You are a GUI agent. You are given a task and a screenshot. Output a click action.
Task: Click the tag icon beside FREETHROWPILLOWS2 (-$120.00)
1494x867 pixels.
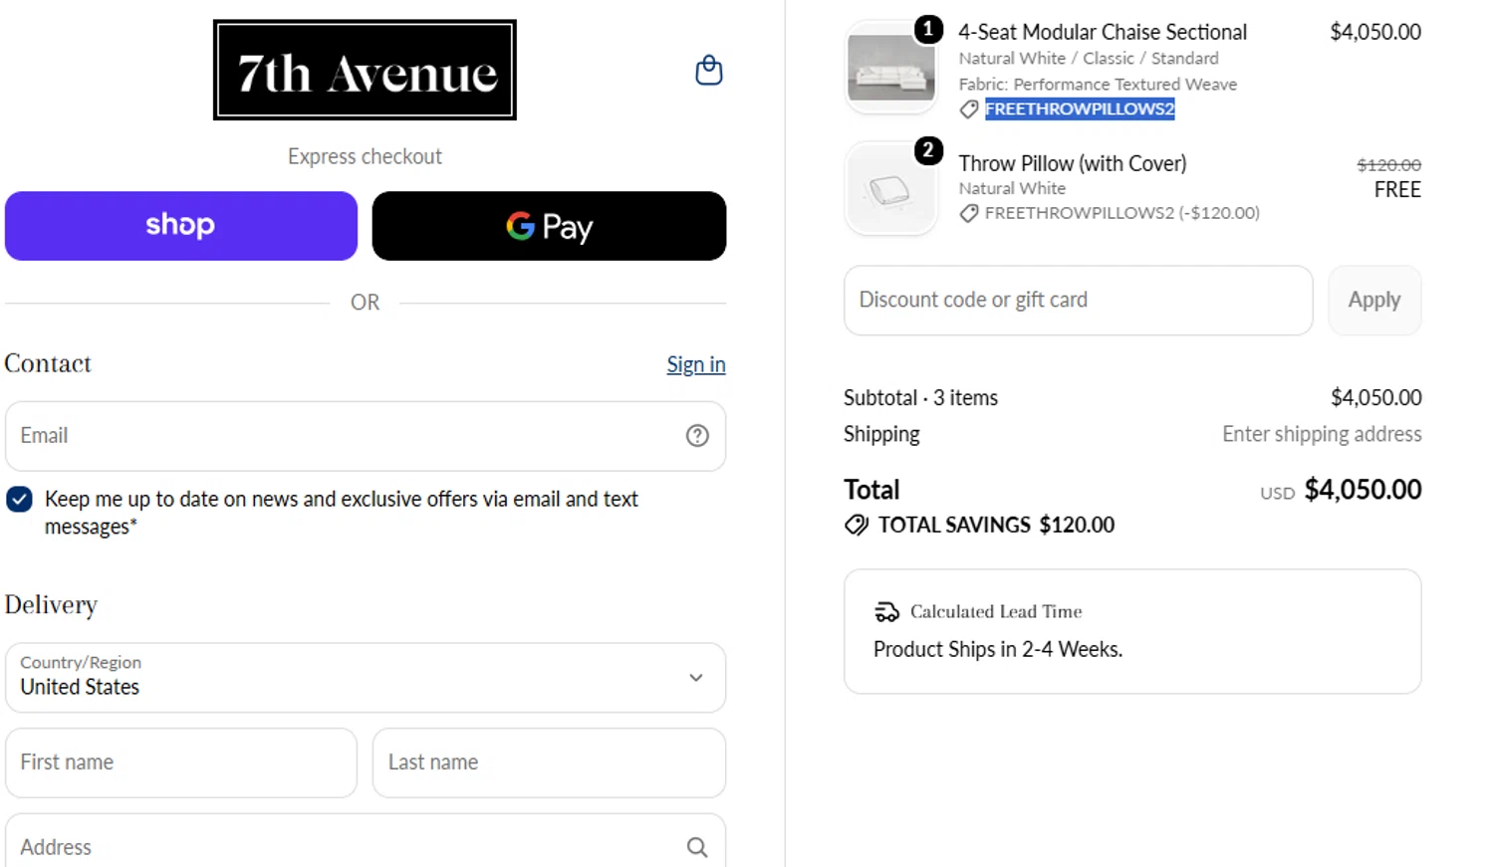click(x=968, y=213)
